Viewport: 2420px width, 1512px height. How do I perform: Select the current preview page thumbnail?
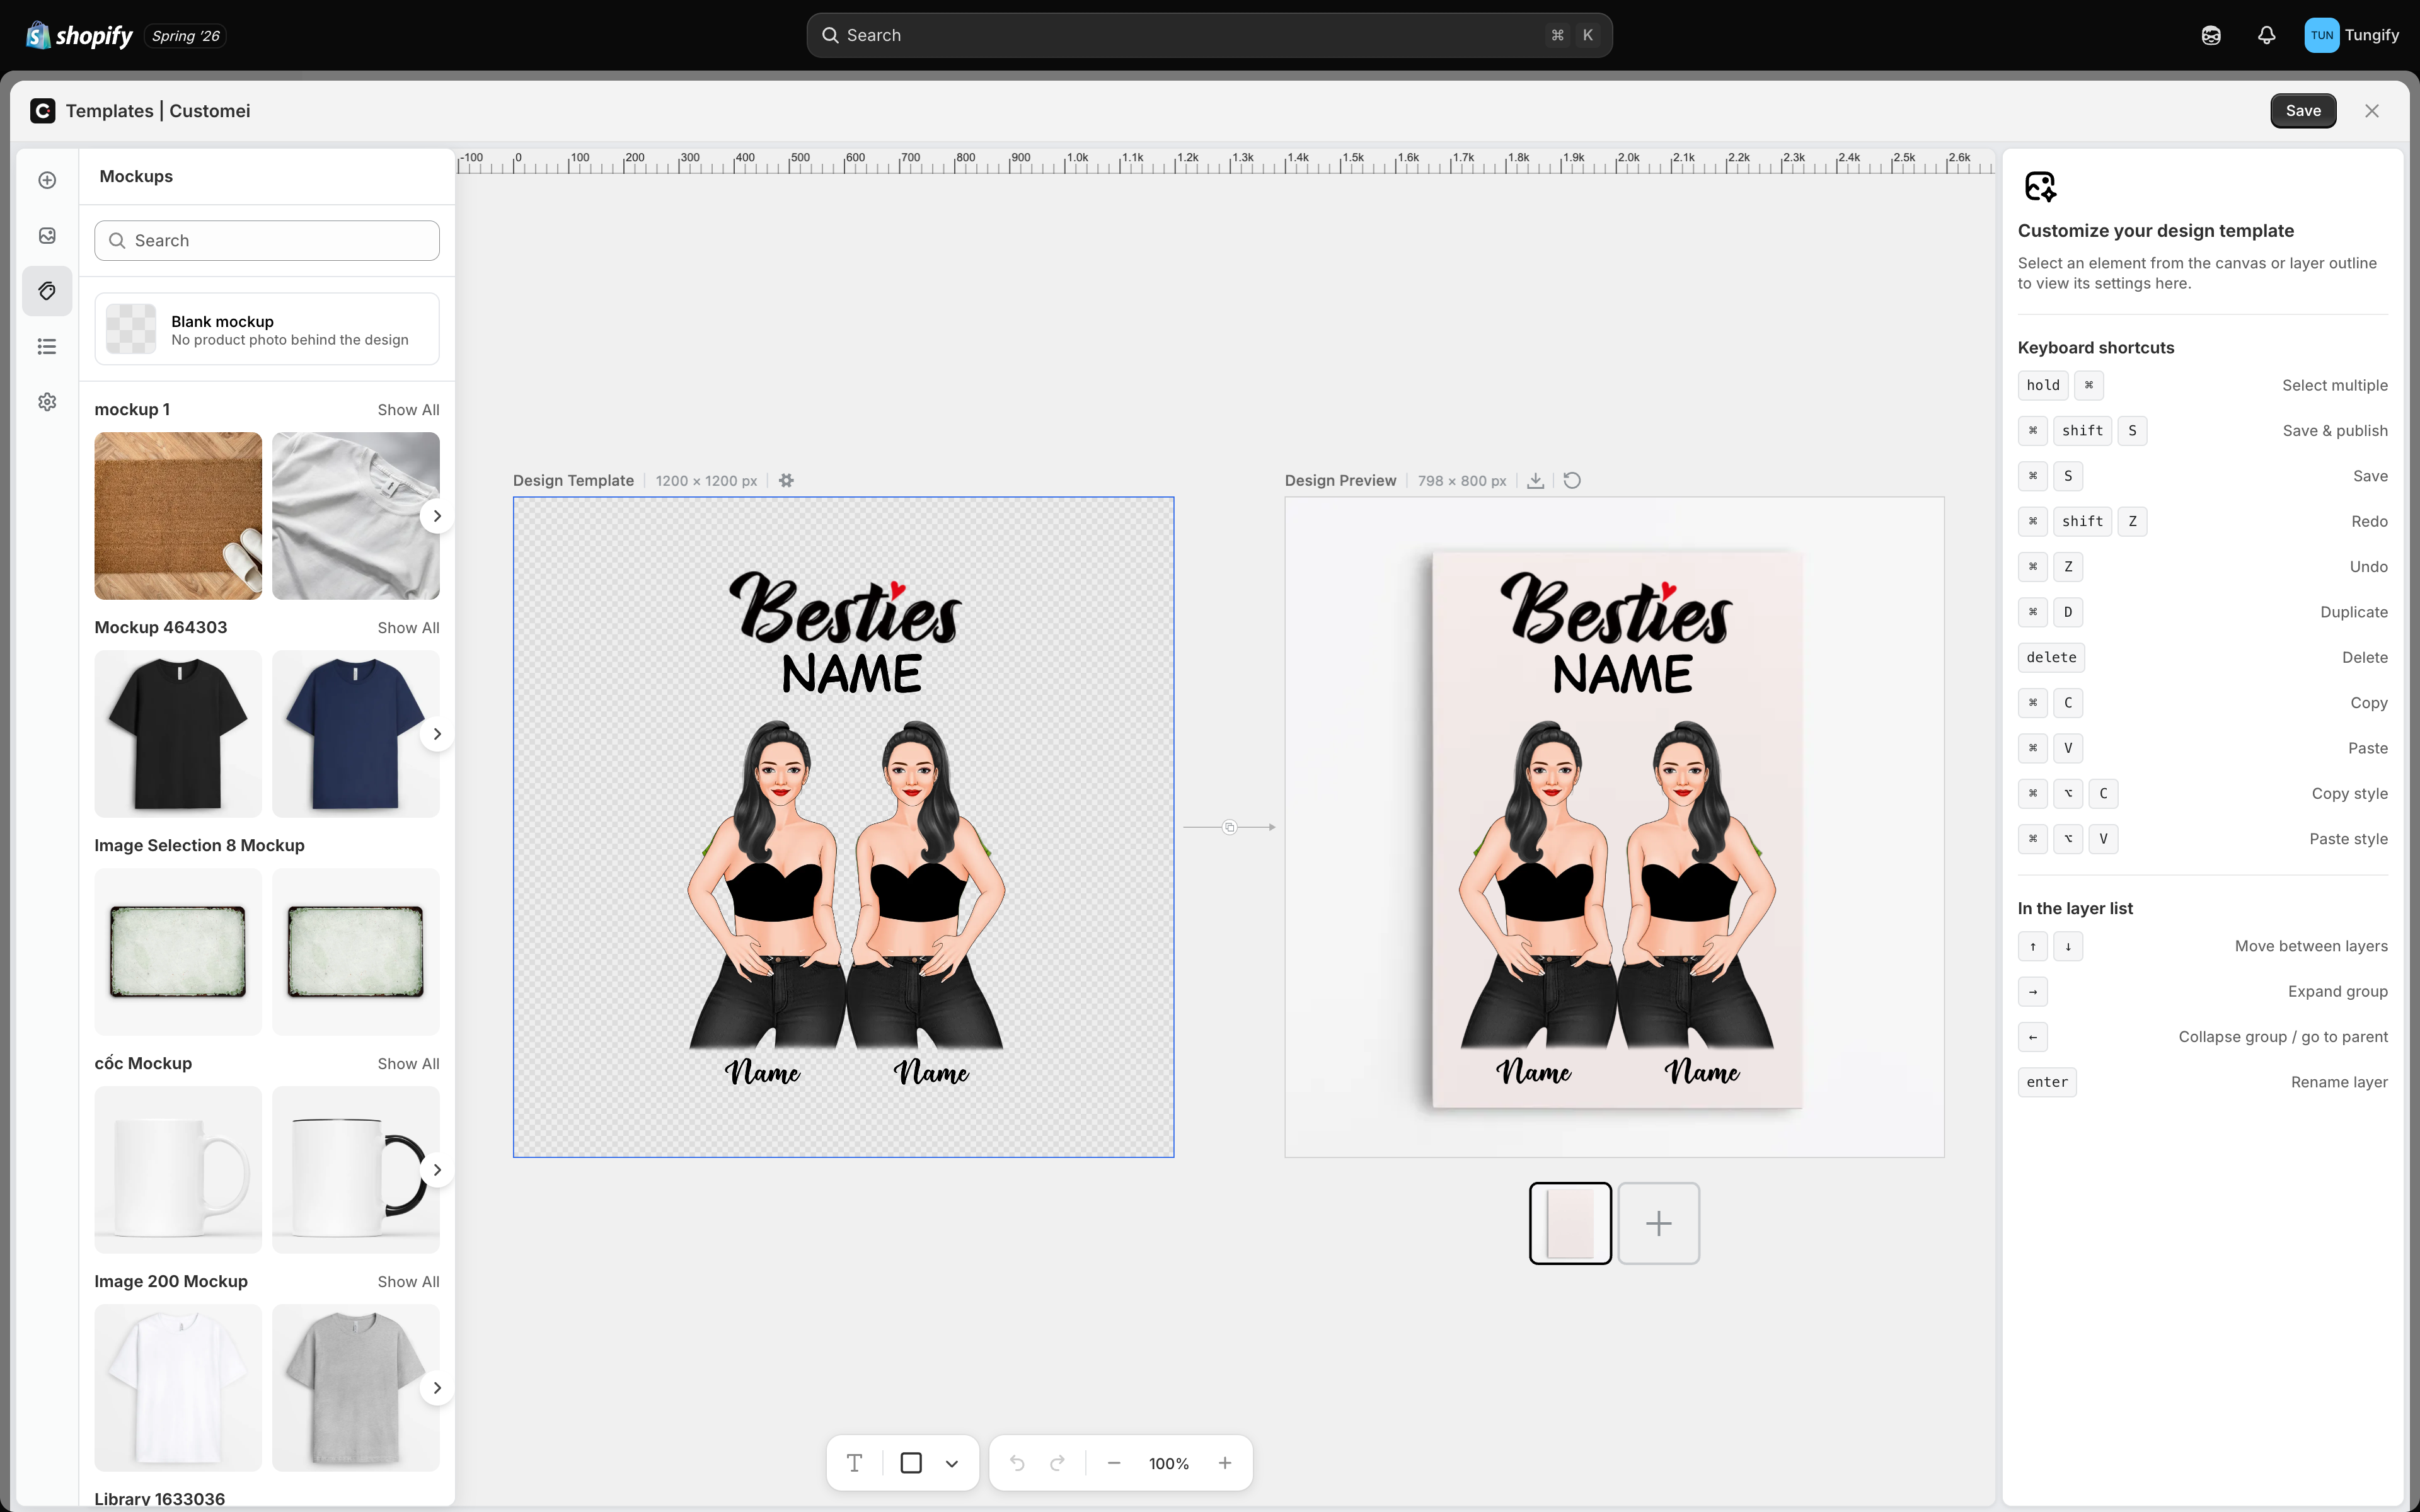(1570, 1223)
